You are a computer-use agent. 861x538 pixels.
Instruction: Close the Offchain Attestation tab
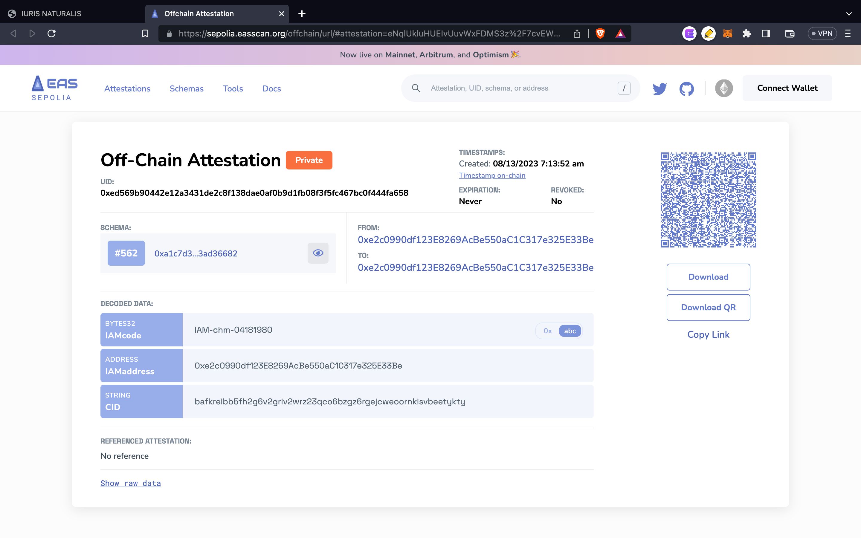(281, 14)
